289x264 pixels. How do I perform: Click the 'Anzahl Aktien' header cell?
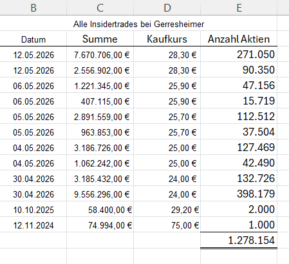tap(239, 39)
